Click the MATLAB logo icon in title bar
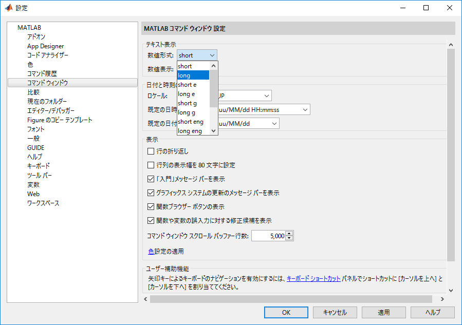 pos(9,8)
